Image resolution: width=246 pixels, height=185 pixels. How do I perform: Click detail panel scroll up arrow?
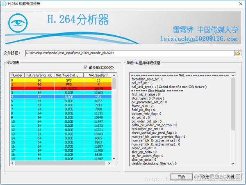click(x=233, y=75)
